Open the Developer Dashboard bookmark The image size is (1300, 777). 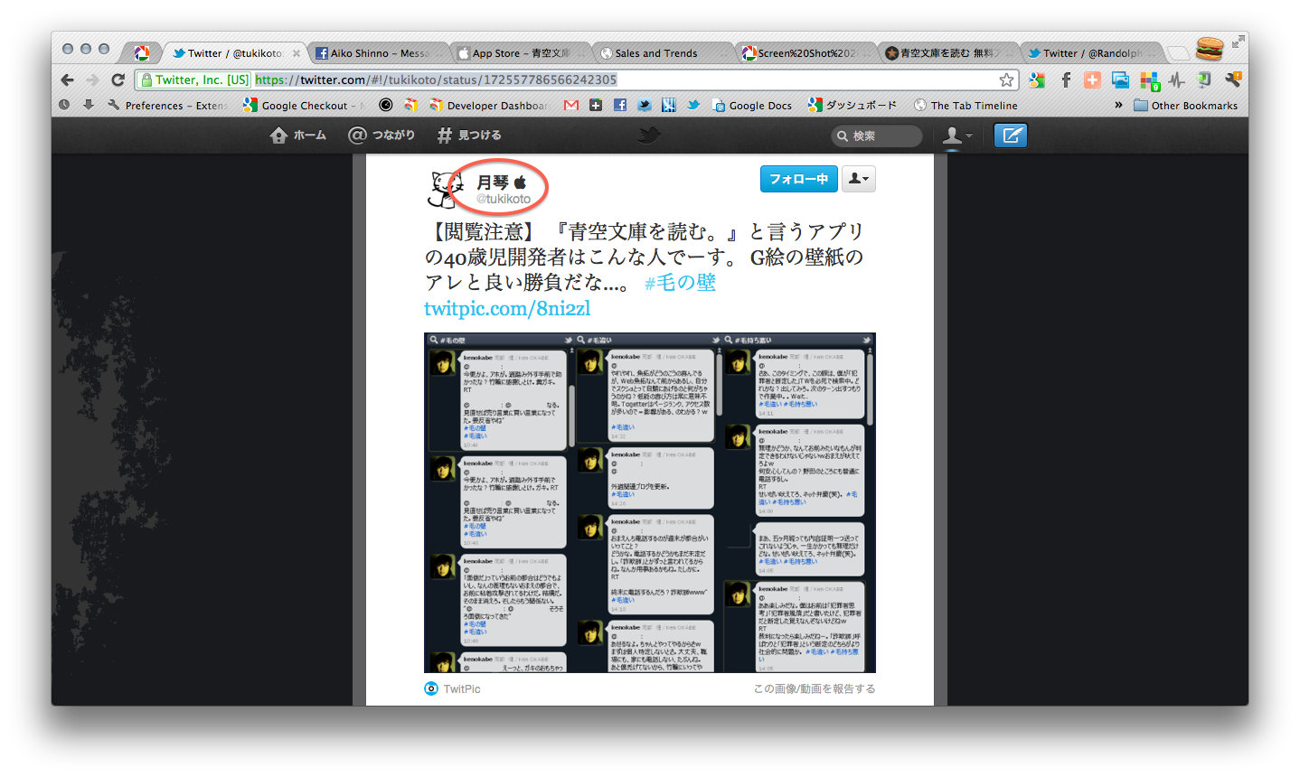click(x=489, y=105)
